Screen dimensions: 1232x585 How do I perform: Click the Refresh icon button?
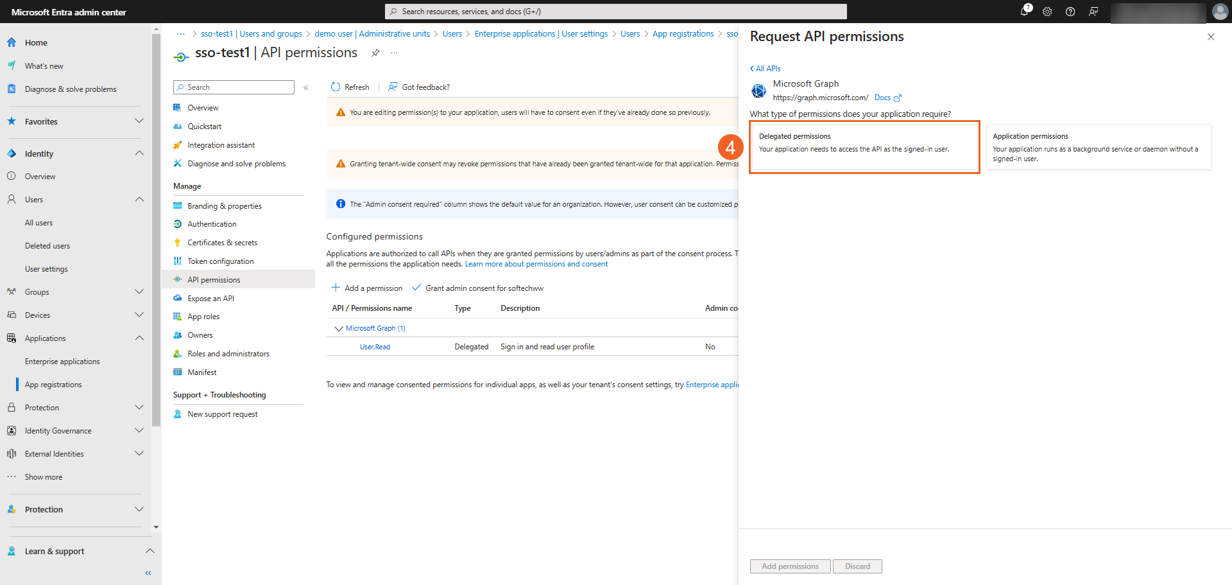coord(336,87)
